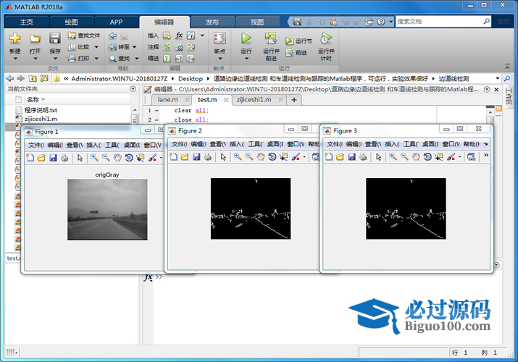Click browse for folder icon in address bar
This screenshot has width=518, height=362.
point(44,78)
